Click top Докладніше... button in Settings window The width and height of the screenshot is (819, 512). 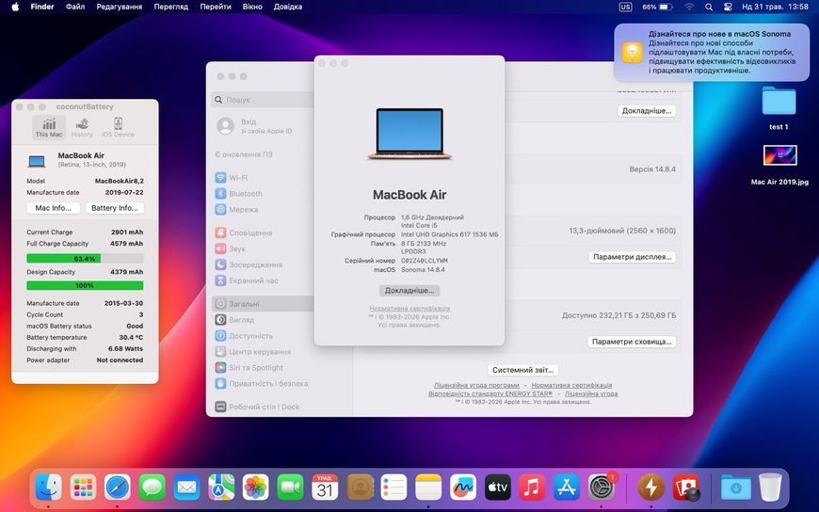pos(647,111)
